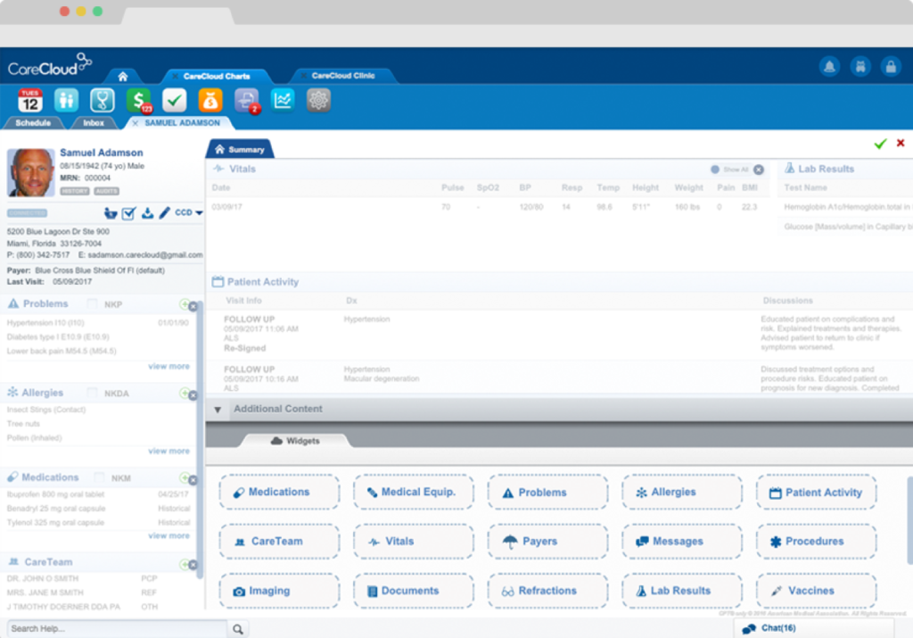Click the Lab Results widget button
This screenshot has height=638, width=913.
(681, 591)
